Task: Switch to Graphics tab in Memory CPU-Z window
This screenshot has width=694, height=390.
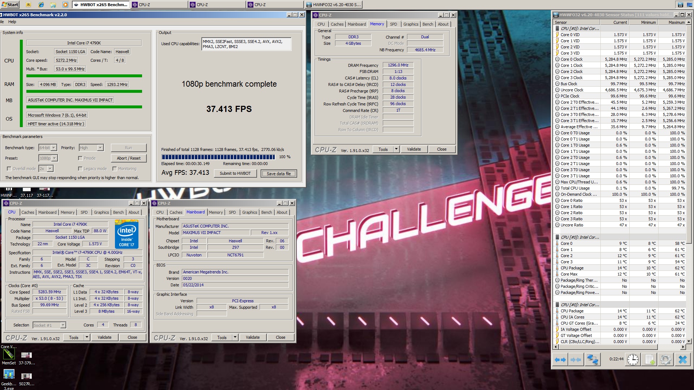Action: pyautogui.click(x=411, y=24)
